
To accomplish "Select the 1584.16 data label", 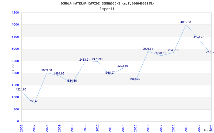I will click(71, 81).
